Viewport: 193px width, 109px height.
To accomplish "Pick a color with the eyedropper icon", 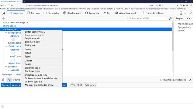I will (170, 18).
